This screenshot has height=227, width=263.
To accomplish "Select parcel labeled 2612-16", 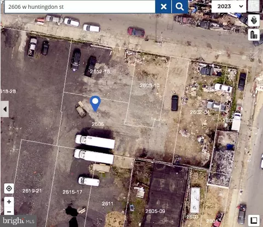I will [100, 71].
